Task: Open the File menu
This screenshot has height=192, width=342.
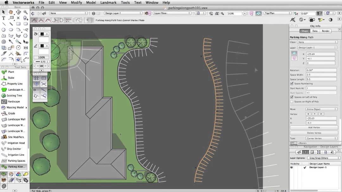Action: coord(41,3)
